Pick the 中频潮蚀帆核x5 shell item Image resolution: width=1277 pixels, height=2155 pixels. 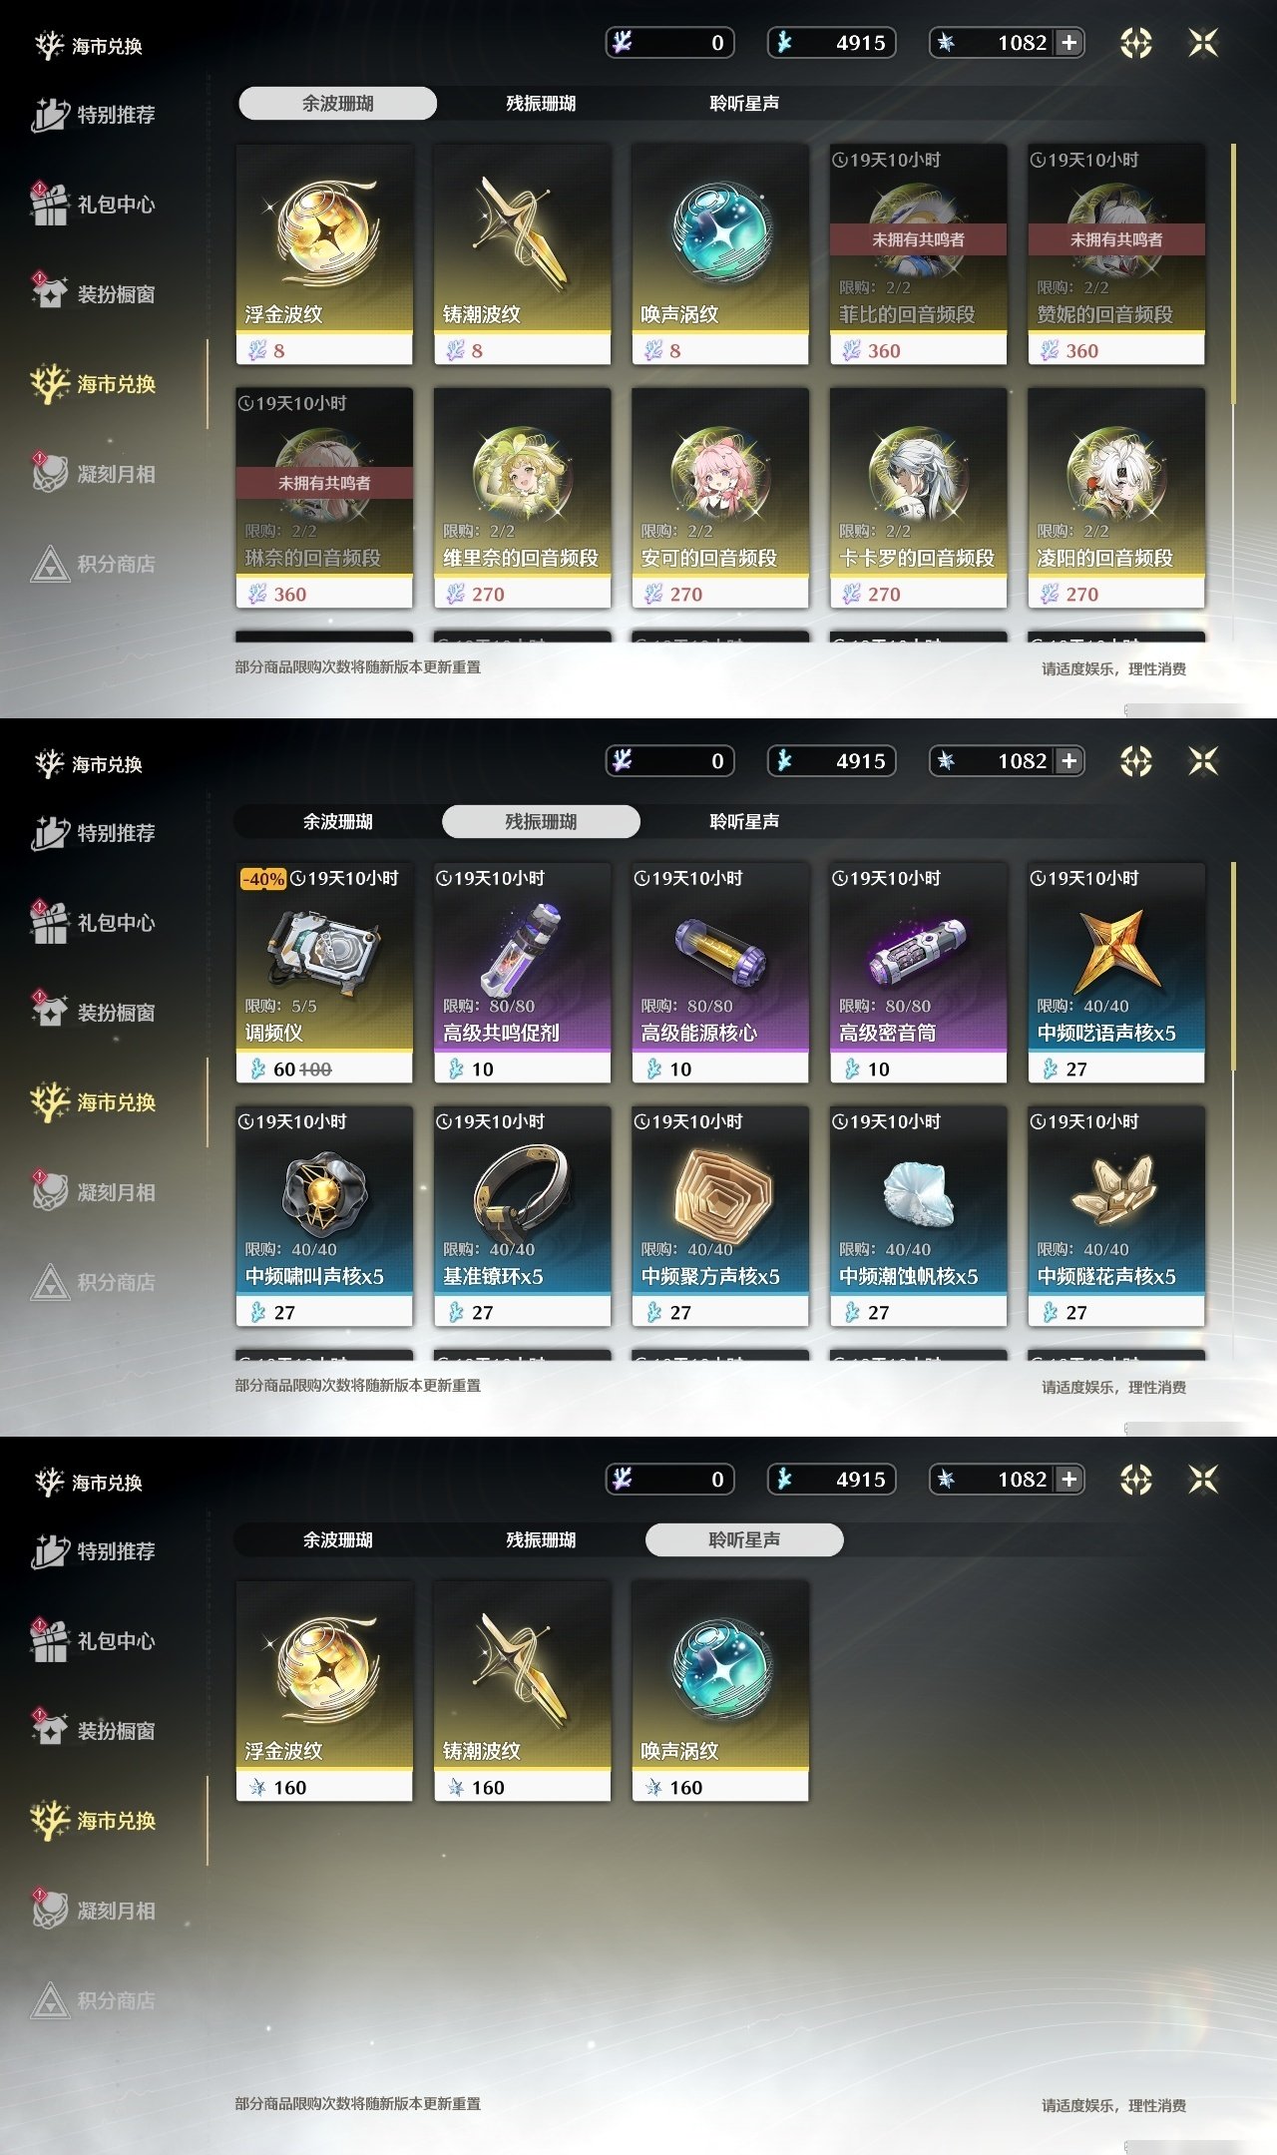click(918, 1216)
